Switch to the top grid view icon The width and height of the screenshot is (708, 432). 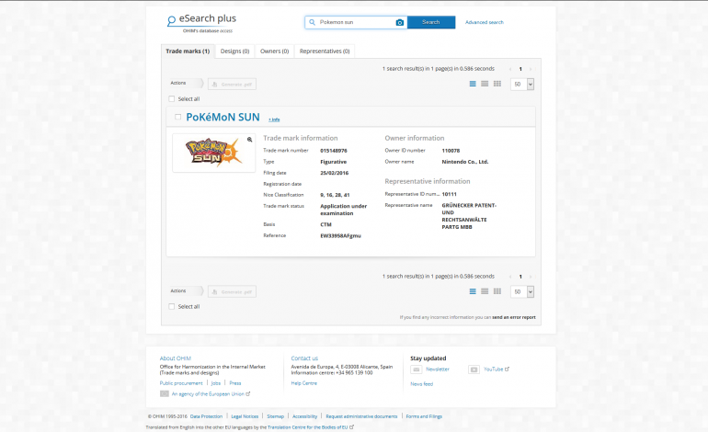tap(497, 84)
